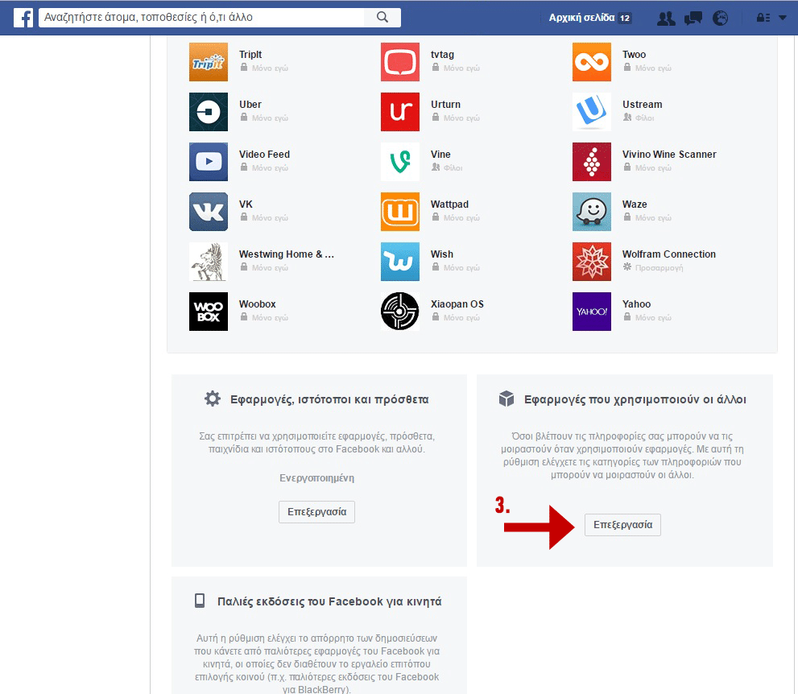Click the Vine app icon

[400, 162]
